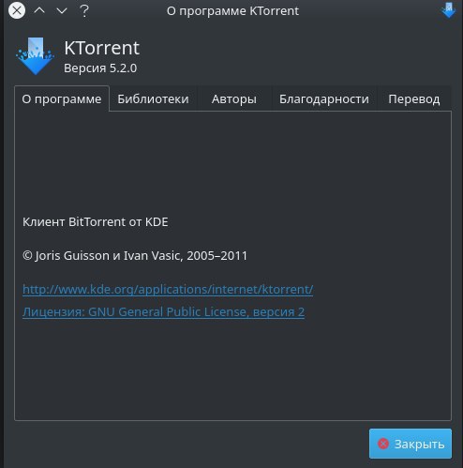Click the question mark help icon

point(84,11)
